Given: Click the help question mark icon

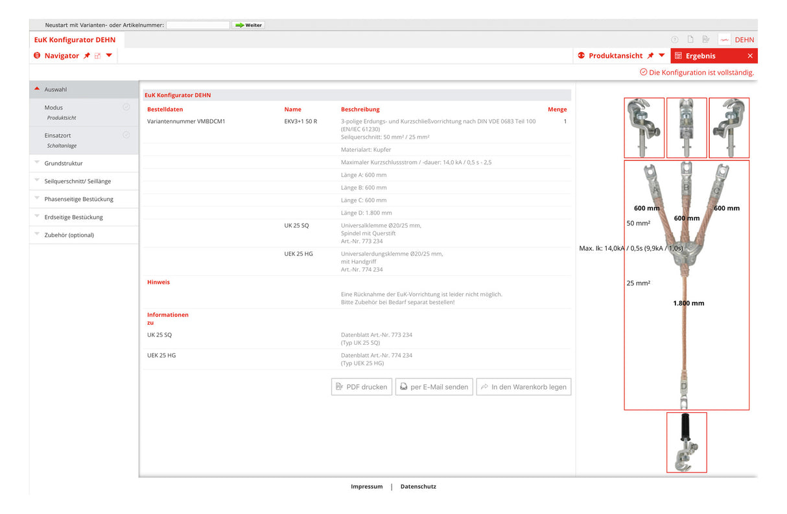Looking at the screenshot, I should [x=675, y=40].
